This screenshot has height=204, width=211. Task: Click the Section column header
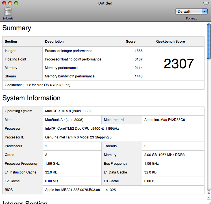click(x=11, y=42)
